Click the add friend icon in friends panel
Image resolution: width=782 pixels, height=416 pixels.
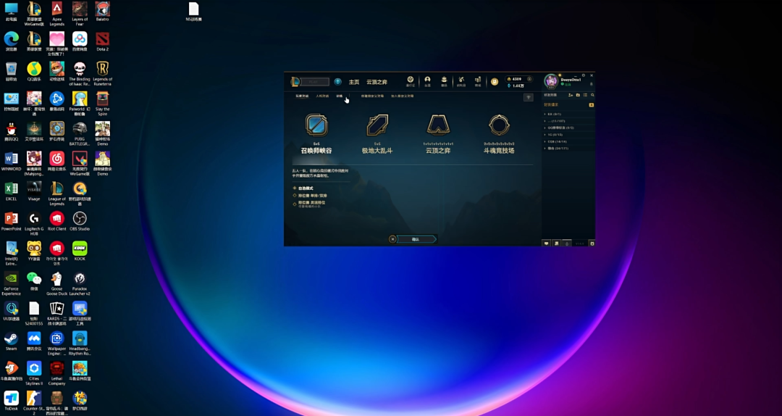(x=571, y=95)
